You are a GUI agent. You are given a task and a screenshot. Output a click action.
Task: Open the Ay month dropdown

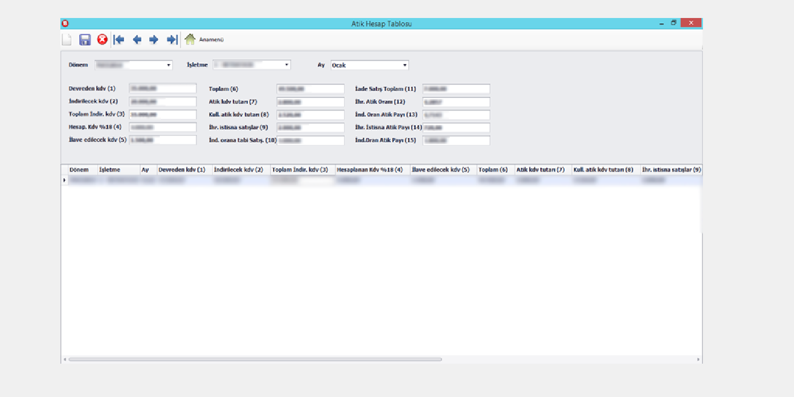click(x=405, y=66)
